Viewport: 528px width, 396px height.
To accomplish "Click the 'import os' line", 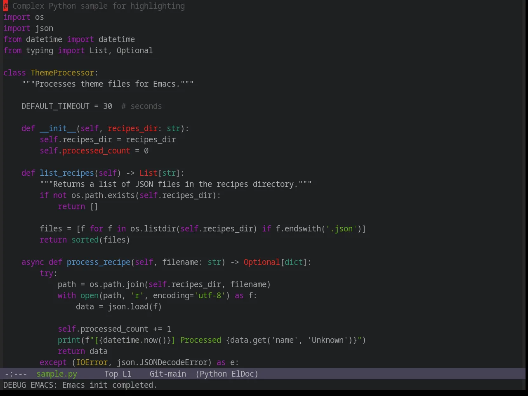I will tap(24, 17).
